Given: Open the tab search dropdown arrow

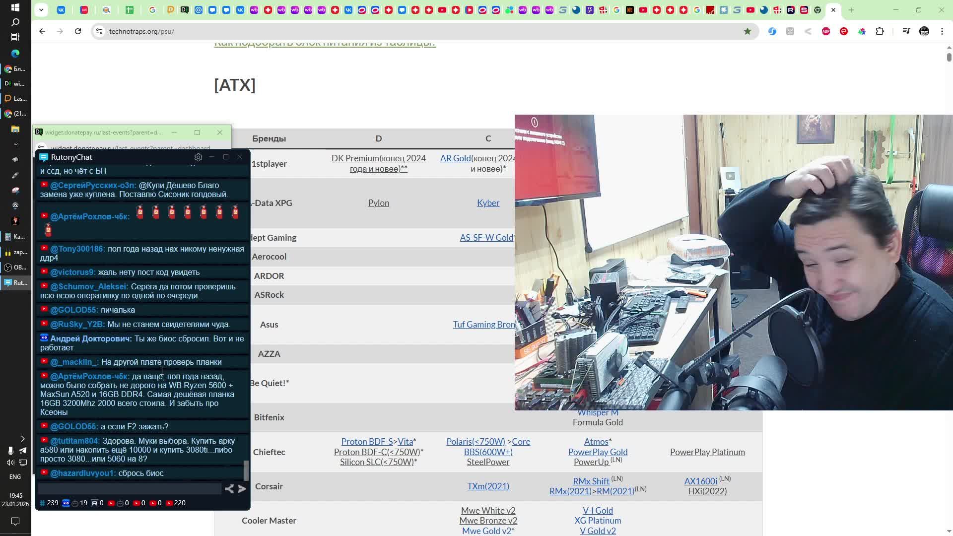Looking at the screenshot, I should [x=41, y=9].
